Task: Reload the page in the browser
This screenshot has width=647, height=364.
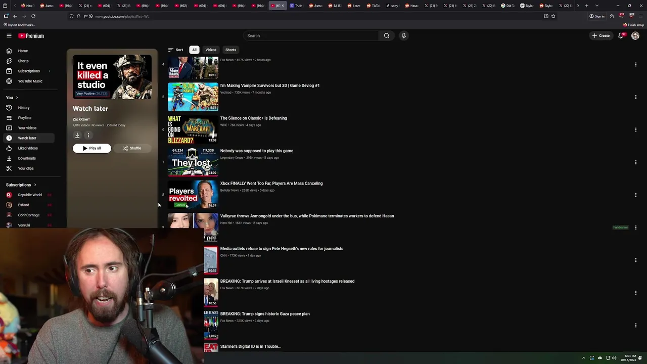Action: coord(33,16)
